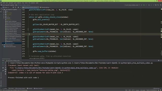
Task: Open the Help menu
Action: coord(37,3)
